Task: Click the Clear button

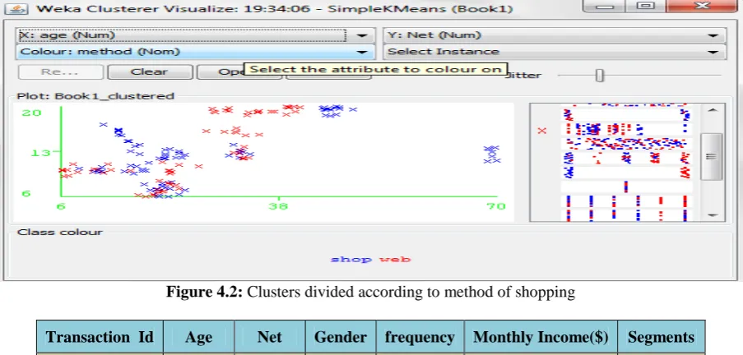Action: [x=150, y=72]
